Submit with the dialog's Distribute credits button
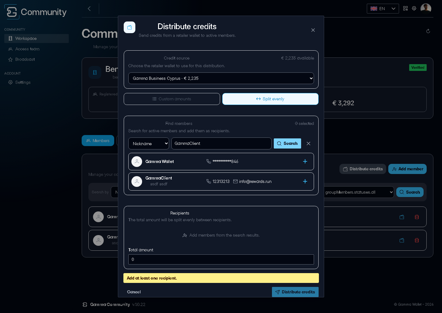Screen dimensions: 442x313 [295, 292]
